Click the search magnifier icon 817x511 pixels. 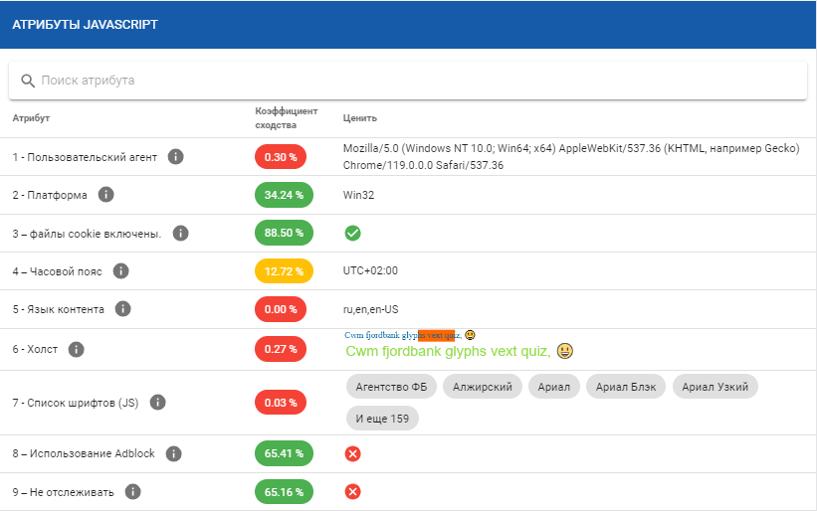click(x=28, y=81)
